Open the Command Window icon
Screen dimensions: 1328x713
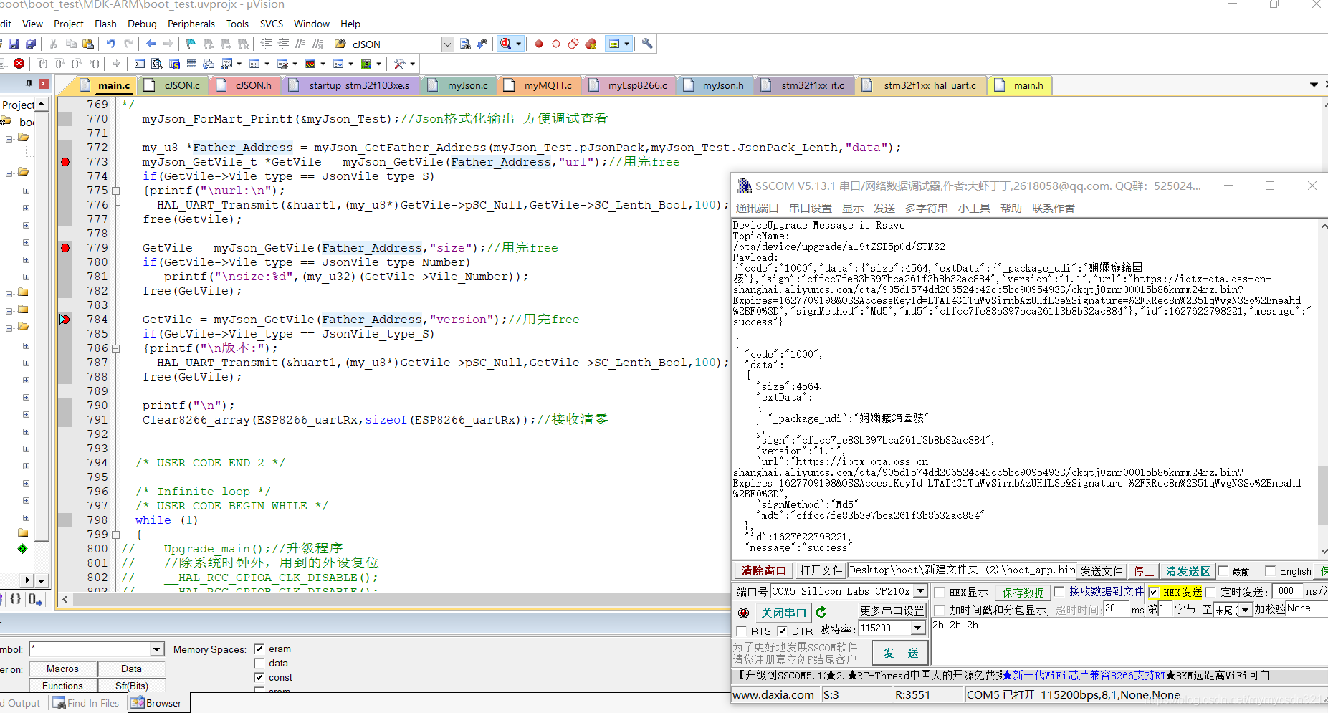pyautogui.click(x=140, y=64)
